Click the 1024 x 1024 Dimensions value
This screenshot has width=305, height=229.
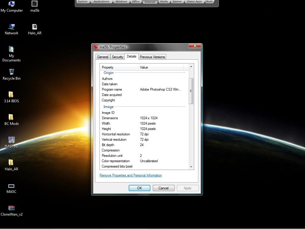(x=149, y=118)
